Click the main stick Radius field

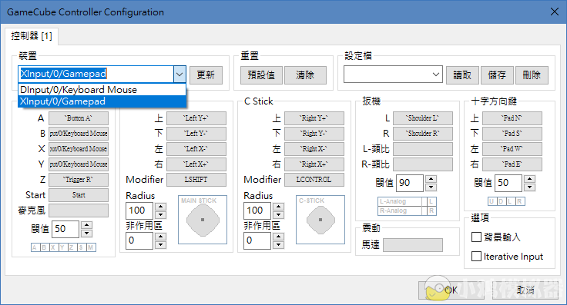pyautogui.click(x=139, y=211)
